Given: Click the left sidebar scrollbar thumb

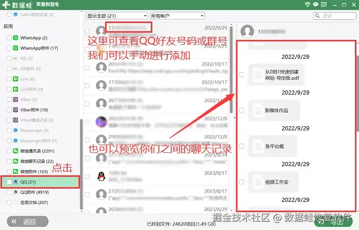Looking at the screenshot, I should pos(81,164).
